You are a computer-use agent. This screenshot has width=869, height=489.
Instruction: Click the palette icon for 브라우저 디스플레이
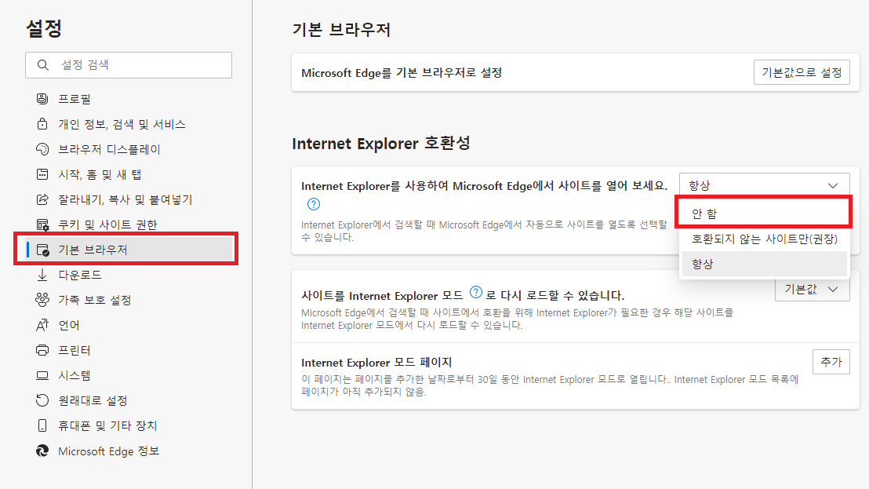click(42, 149)
